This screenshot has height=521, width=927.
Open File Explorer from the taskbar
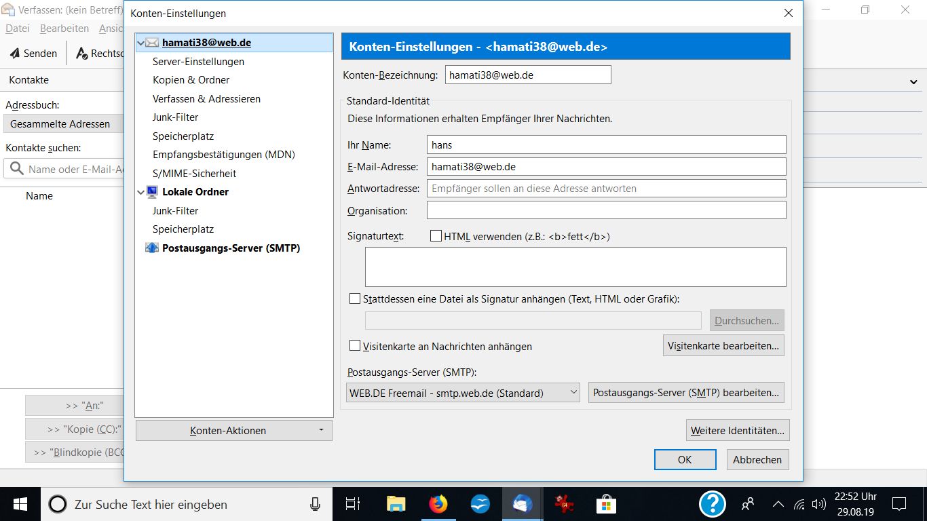tap(396, 504)
